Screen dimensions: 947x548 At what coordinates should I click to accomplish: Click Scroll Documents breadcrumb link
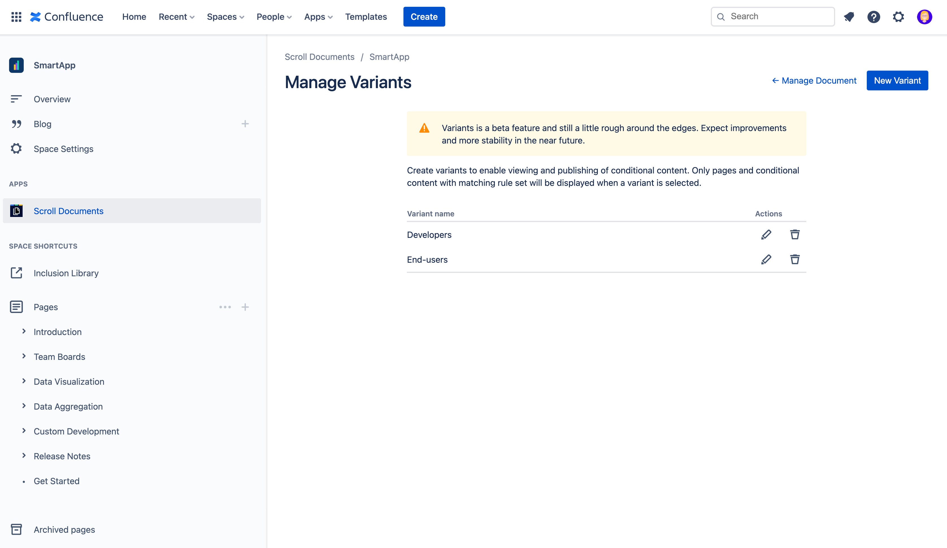(x=320, y=57)
